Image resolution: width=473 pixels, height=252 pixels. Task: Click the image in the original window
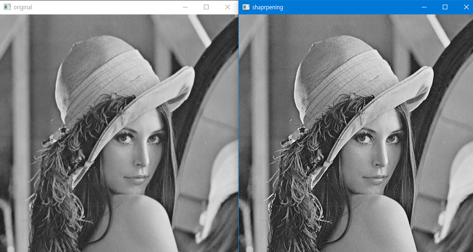tap(119, 133)
